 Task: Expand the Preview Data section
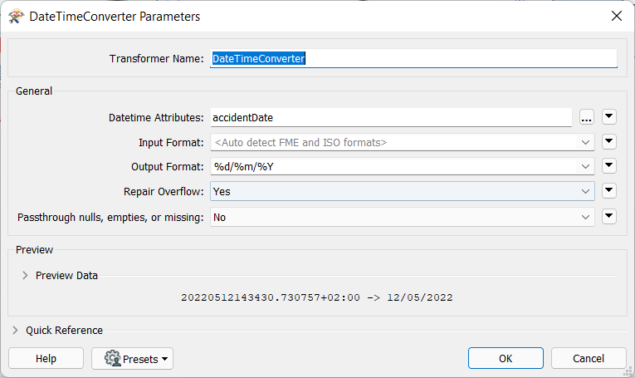pos(26,276)
